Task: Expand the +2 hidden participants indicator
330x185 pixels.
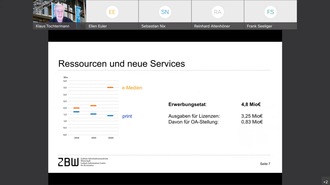Action: click(x=325, y=181)
